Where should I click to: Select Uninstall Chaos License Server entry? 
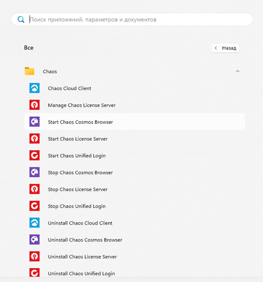coord(134,257)
